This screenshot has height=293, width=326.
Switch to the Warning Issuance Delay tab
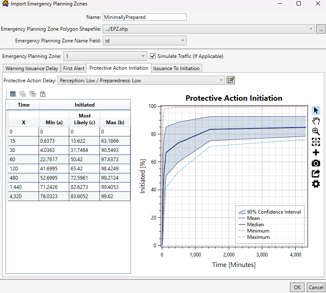point(32,68)
